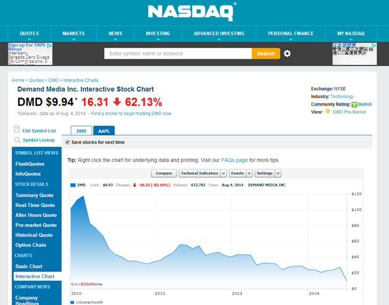Open the Bullish community rating link

tap(365, 104)
